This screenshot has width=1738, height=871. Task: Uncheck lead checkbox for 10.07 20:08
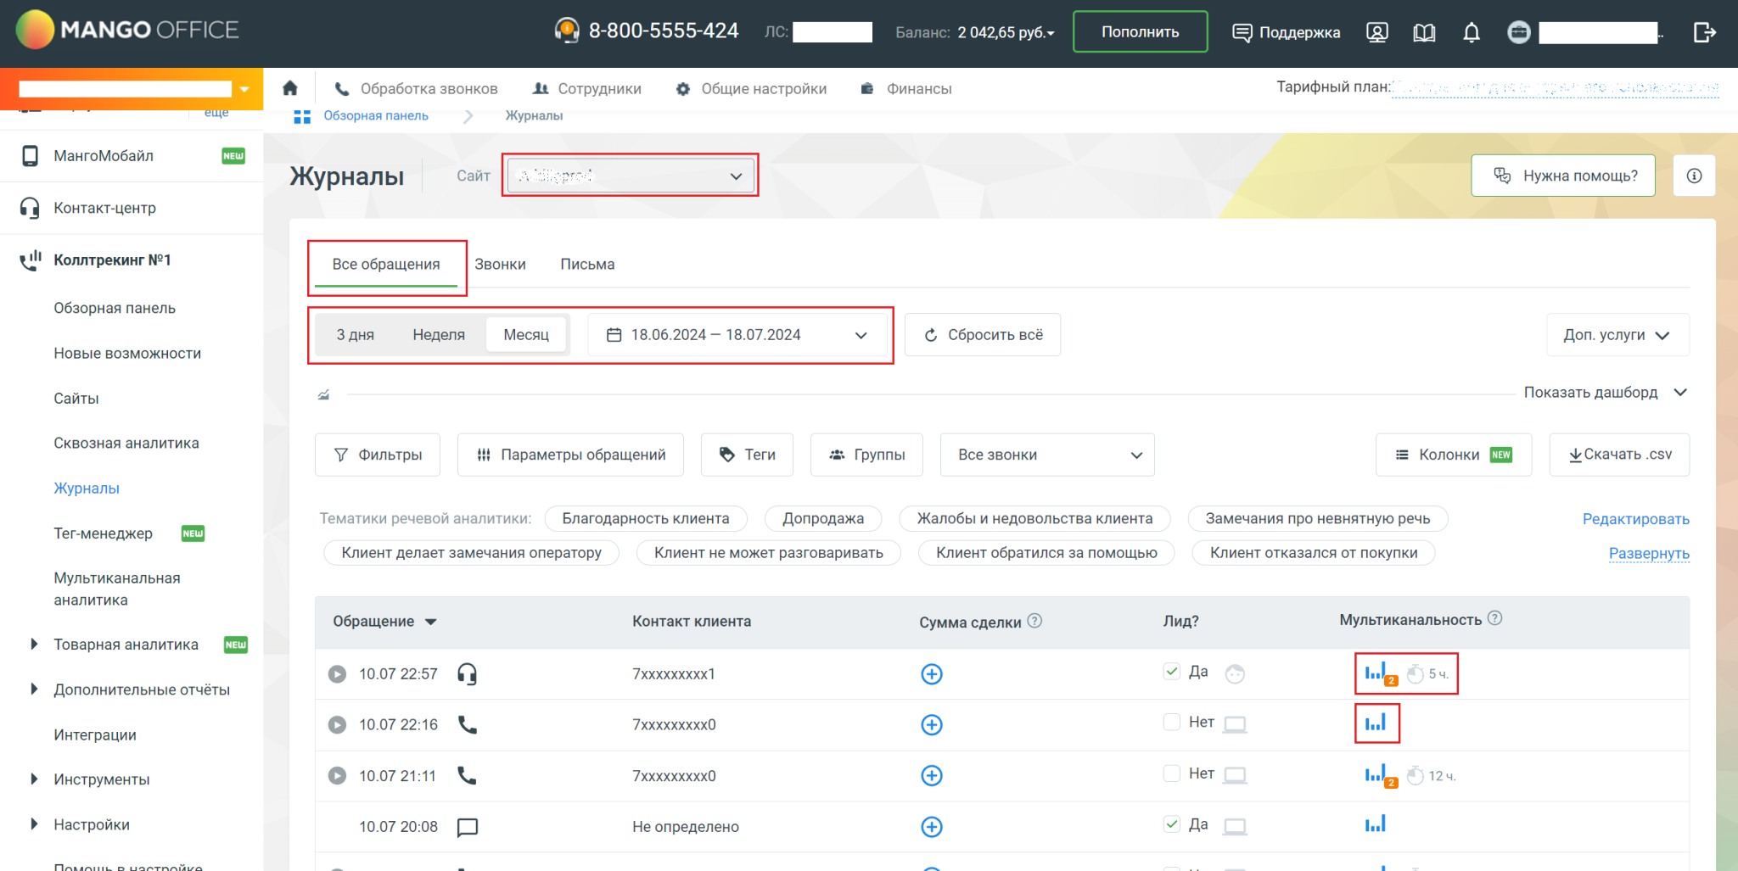click(x=1171, y=824)
